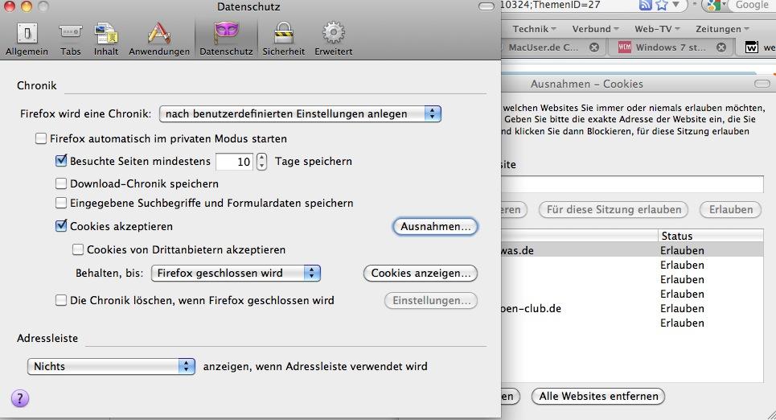This screenshot has height=420, width=776.
Task: Close the MacUser.de tab
Action: [594, 47]
